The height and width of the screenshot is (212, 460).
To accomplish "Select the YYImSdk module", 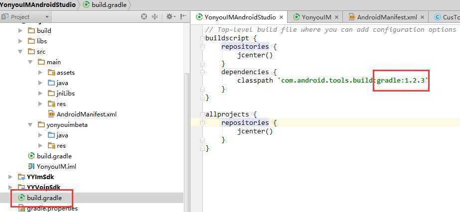I will 40,177.
